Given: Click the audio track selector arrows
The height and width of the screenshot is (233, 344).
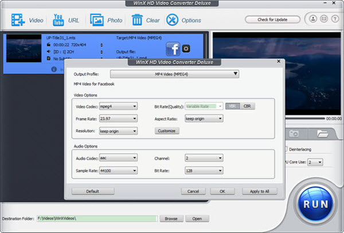Looking at the screenshot, I should tap(101, 52).
